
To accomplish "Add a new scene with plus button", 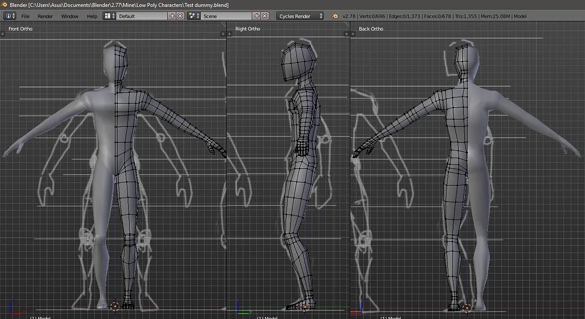I will [257, 16].
